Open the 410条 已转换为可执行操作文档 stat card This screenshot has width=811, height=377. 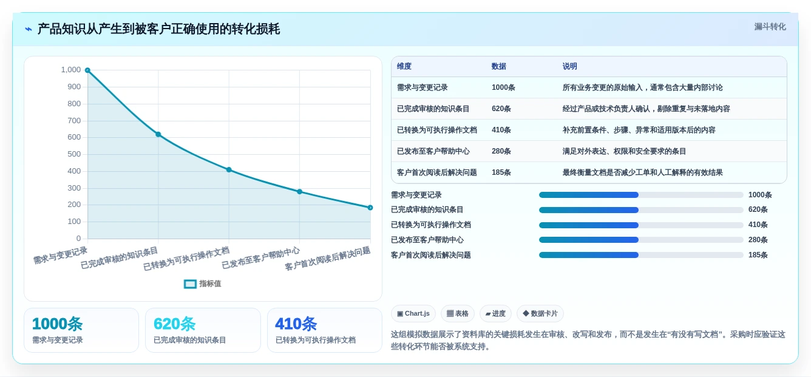click(x=325, y=330)
